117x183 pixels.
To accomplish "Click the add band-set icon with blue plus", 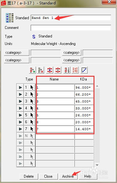I will click(x=50, y=70).
